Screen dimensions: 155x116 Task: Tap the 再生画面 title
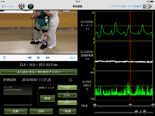coord(77,6)
